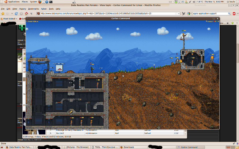This screenshot has height=149, width=239.
Task: Open the Bookmarks menu
Action: point(33,9)
